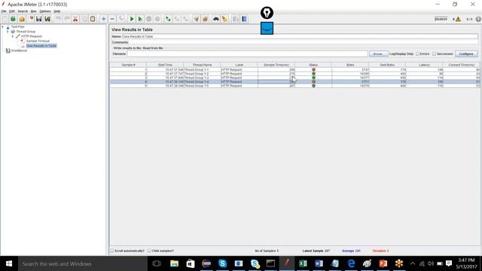
Task: Click Search the web and Windows box
Action: click(x=82, y=263)
